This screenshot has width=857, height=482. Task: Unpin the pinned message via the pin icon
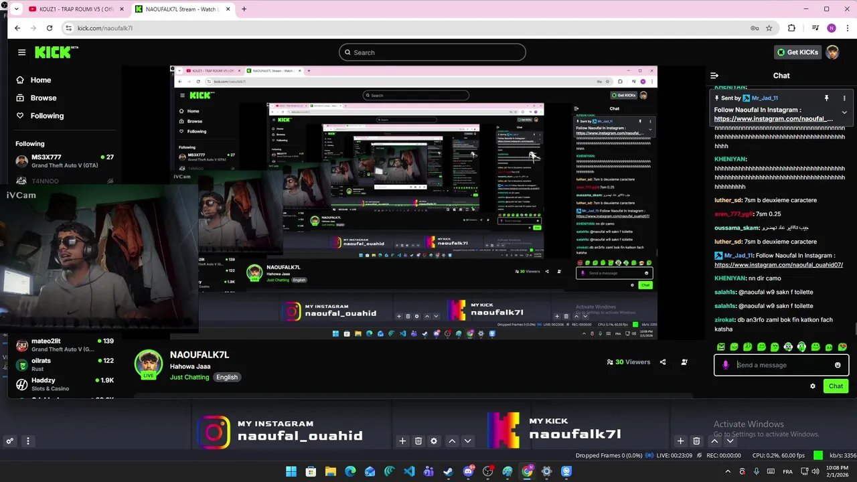coord(827,98)
